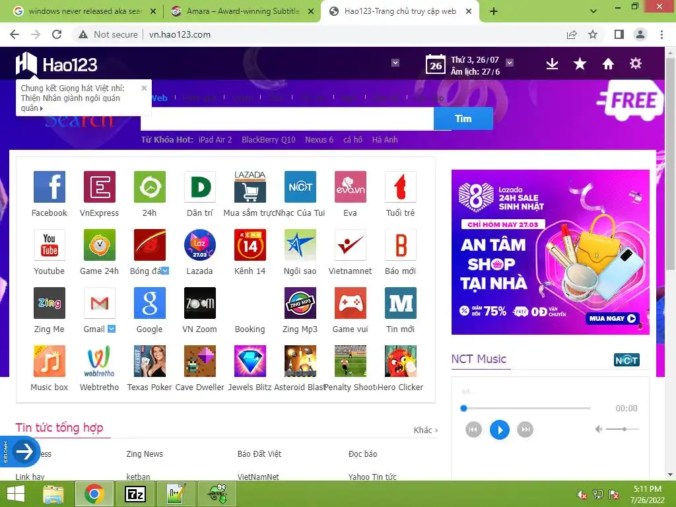The image size is (676, 507).
Task: Switch to the windows never released tab
Action: [x=85, y=11]
